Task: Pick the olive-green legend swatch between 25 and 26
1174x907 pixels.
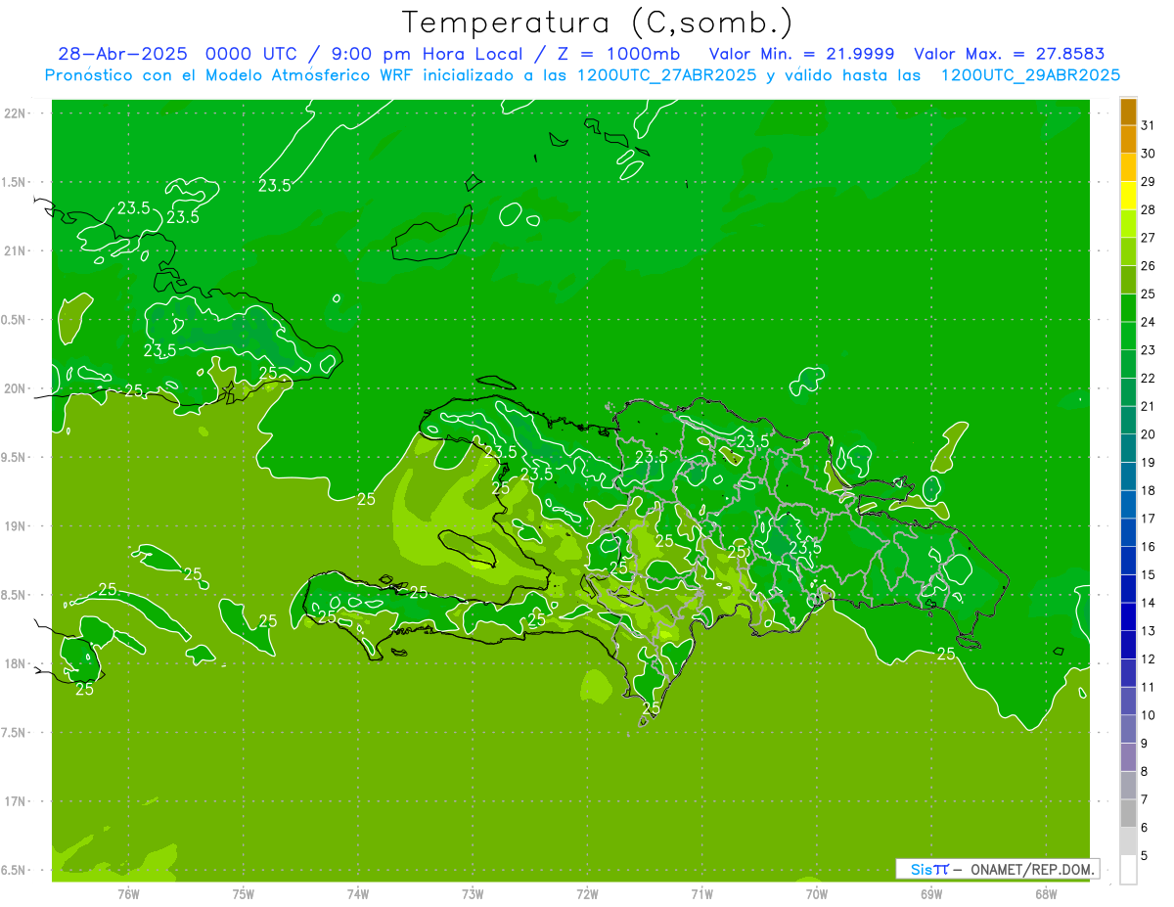Action: [x=1128, y=280]
